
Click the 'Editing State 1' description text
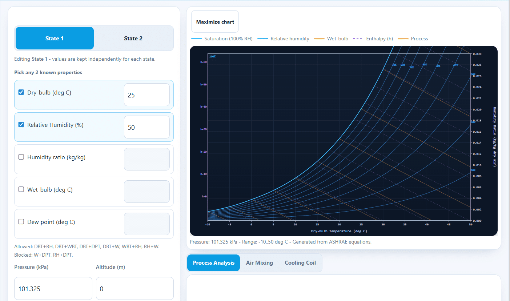85,59
